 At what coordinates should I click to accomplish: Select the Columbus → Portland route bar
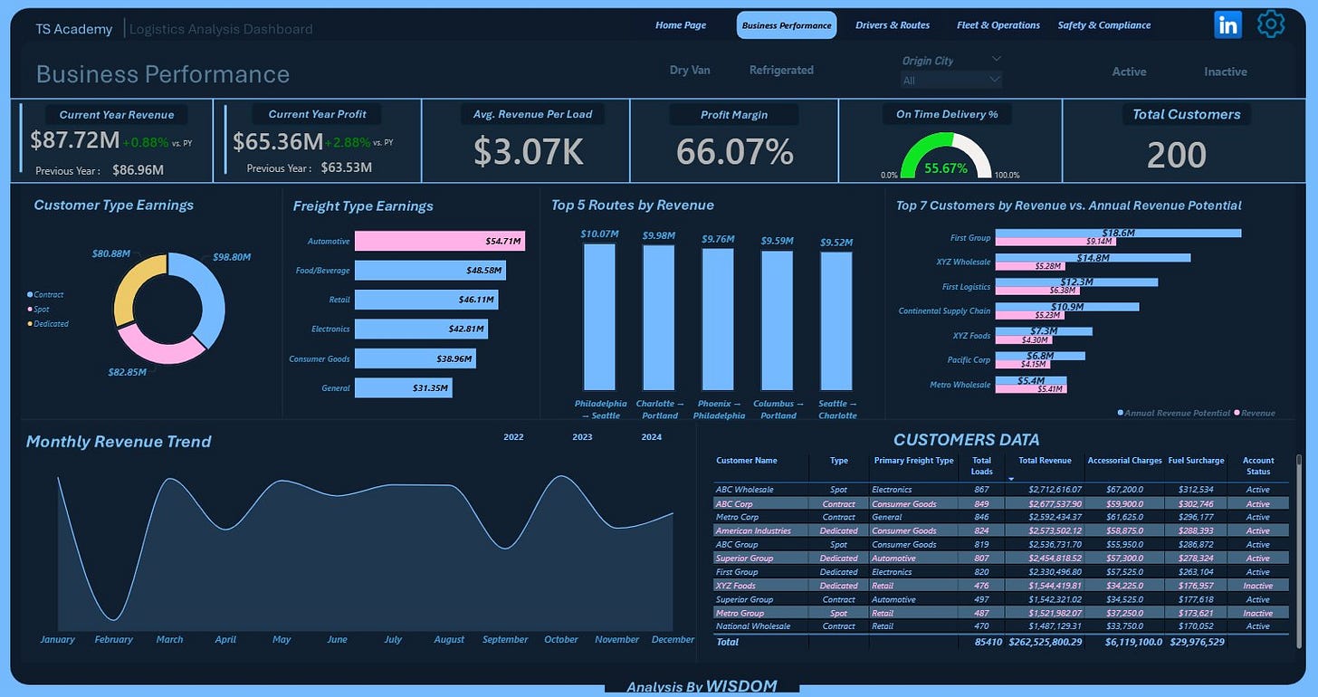click(778, 320)
